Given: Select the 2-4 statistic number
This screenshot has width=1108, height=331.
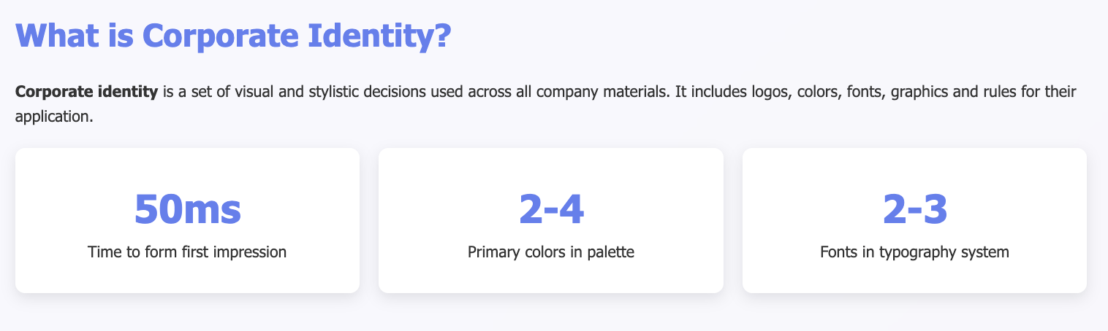Looking at the screenshot, I should pyautogui.click(x=551, y=209).
